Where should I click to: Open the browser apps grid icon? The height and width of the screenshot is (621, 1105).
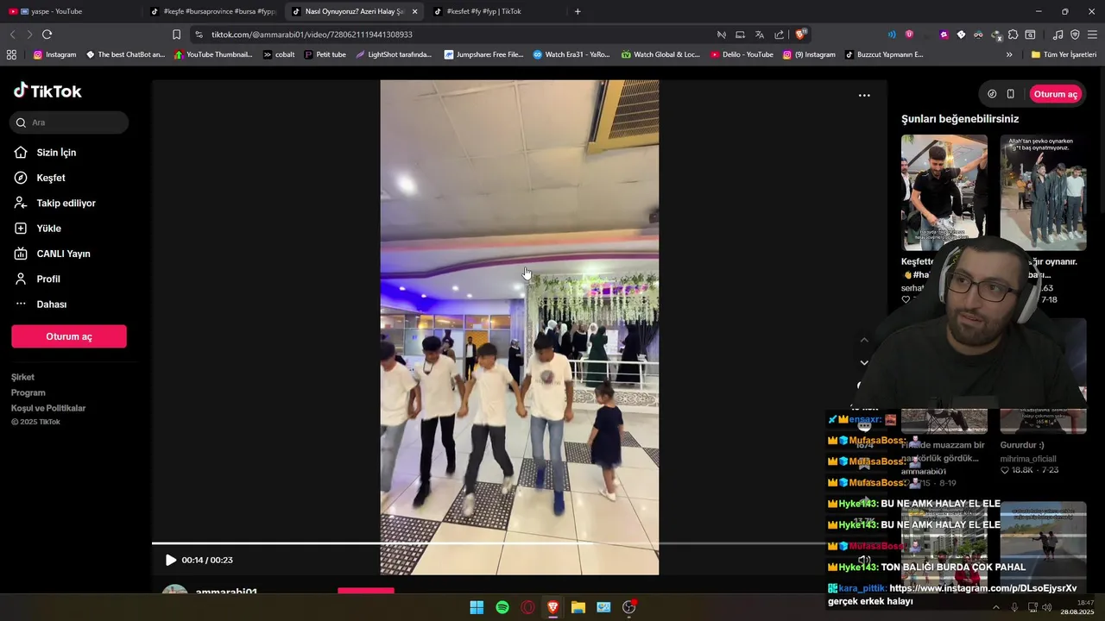11,54
